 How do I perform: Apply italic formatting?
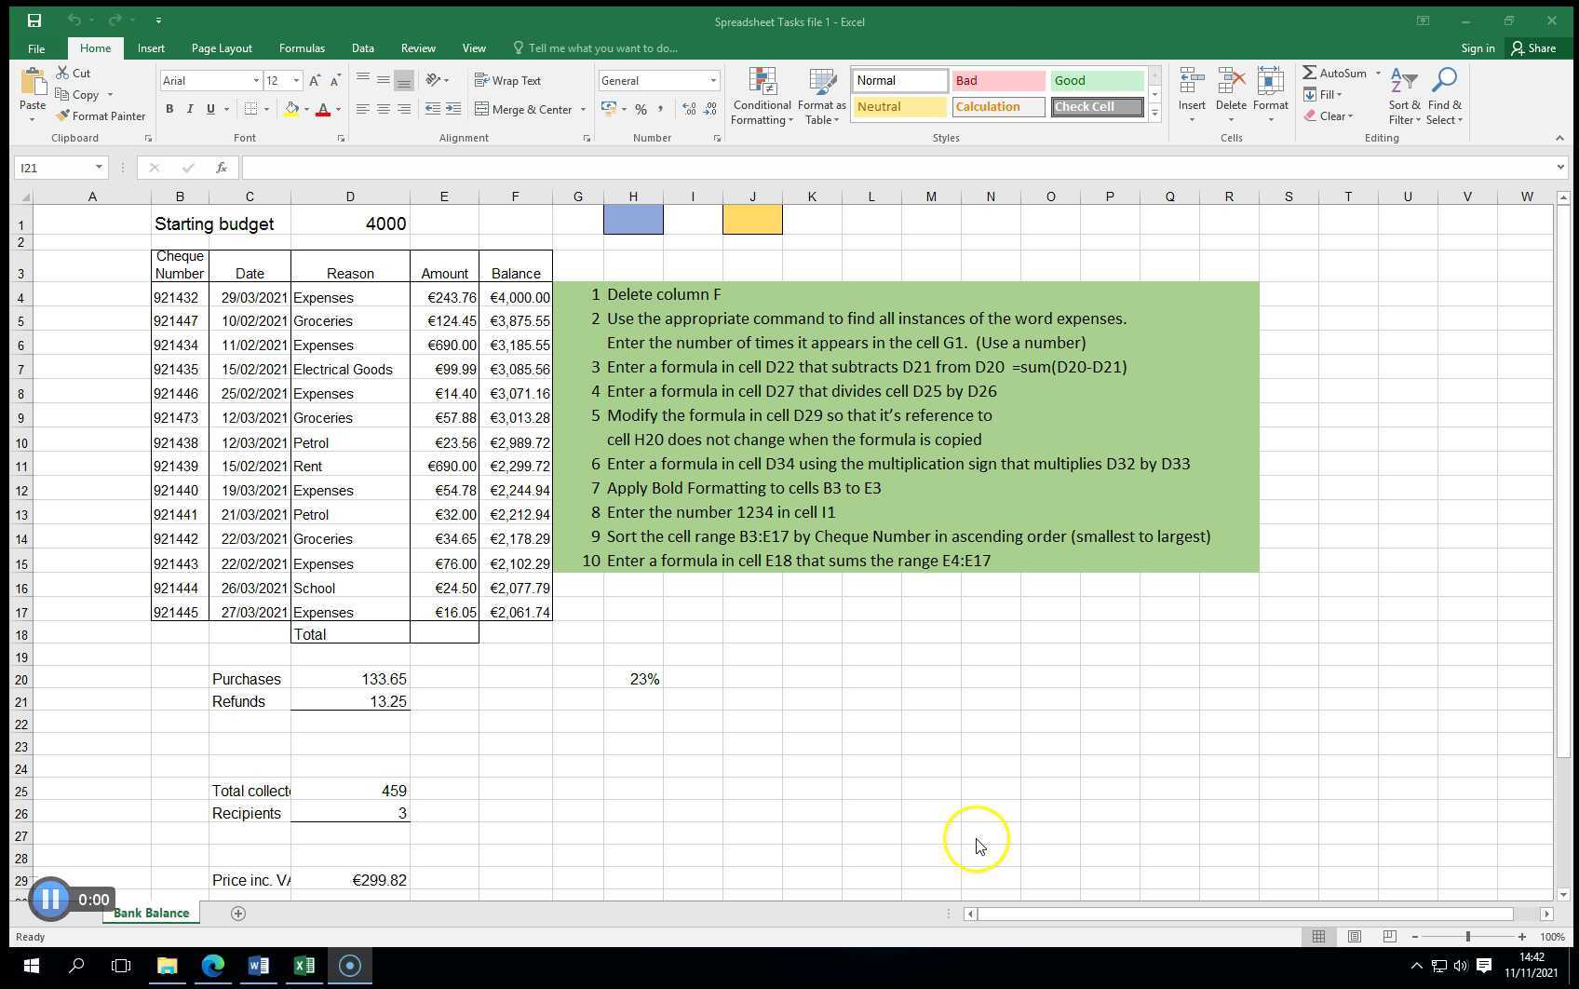click(190, 109)
